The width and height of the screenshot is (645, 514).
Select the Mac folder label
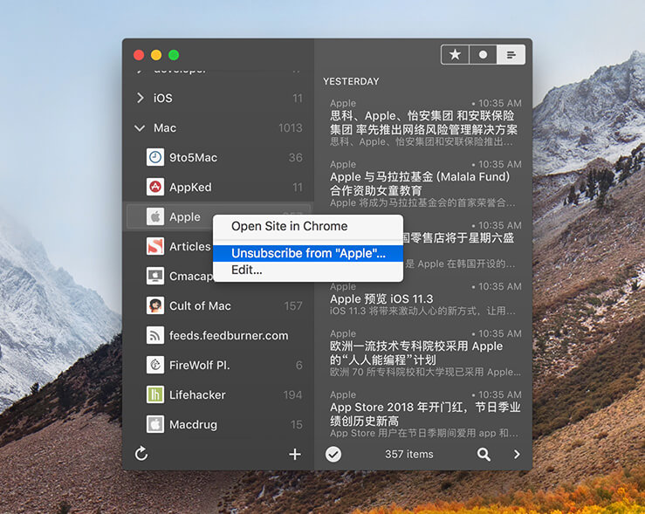pos(165,128)
